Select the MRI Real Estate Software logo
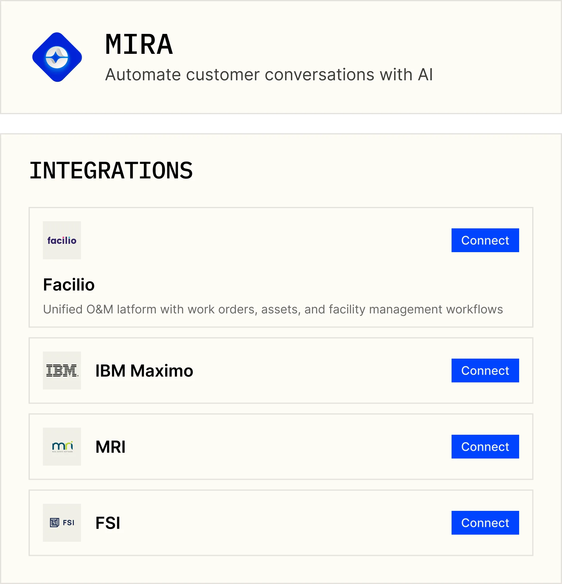 click(x=62, y=447)
